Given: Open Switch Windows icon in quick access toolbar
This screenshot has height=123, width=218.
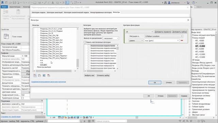Looking at the screenshot, I should (x=76, y=2).
